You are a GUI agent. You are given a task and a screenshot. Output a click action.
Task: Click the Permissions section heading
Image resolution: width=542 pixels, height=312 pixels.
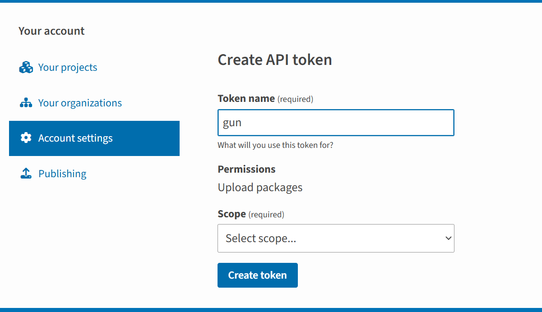246,170
